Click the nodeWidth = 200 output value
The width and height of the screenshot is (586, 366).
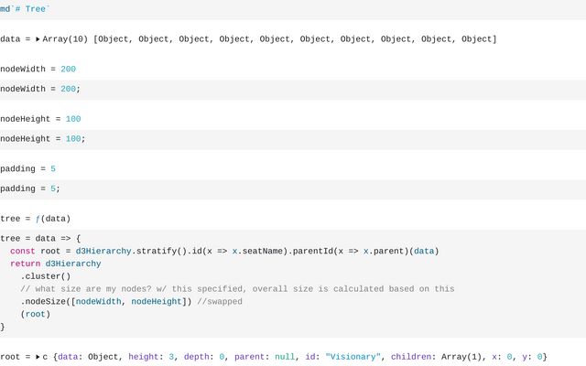click(68, 70)
